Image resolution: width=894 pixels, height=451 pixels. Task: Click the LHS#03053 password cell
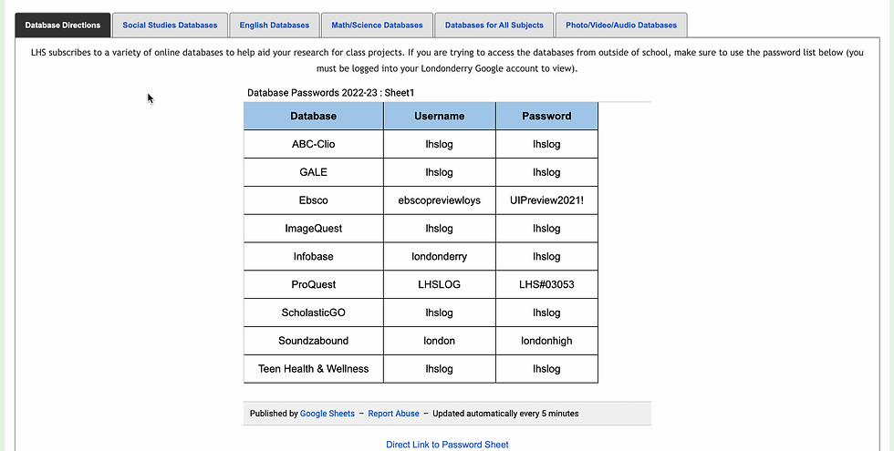tap(546, 284)
